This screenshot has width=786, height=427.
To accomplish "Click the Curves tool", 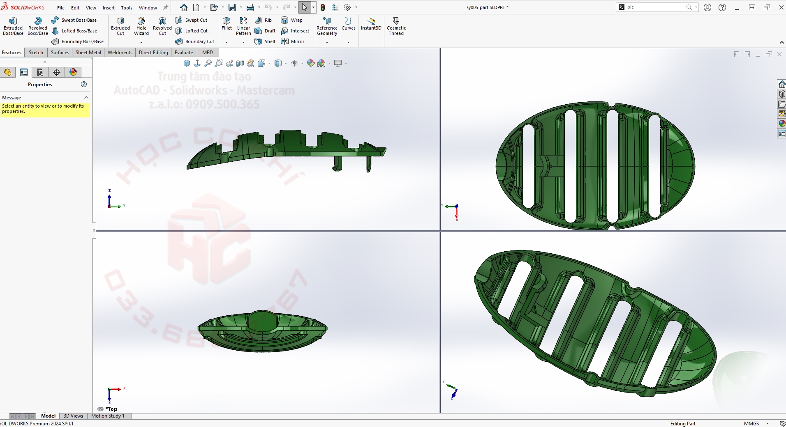I will click(x=349, y=24).
